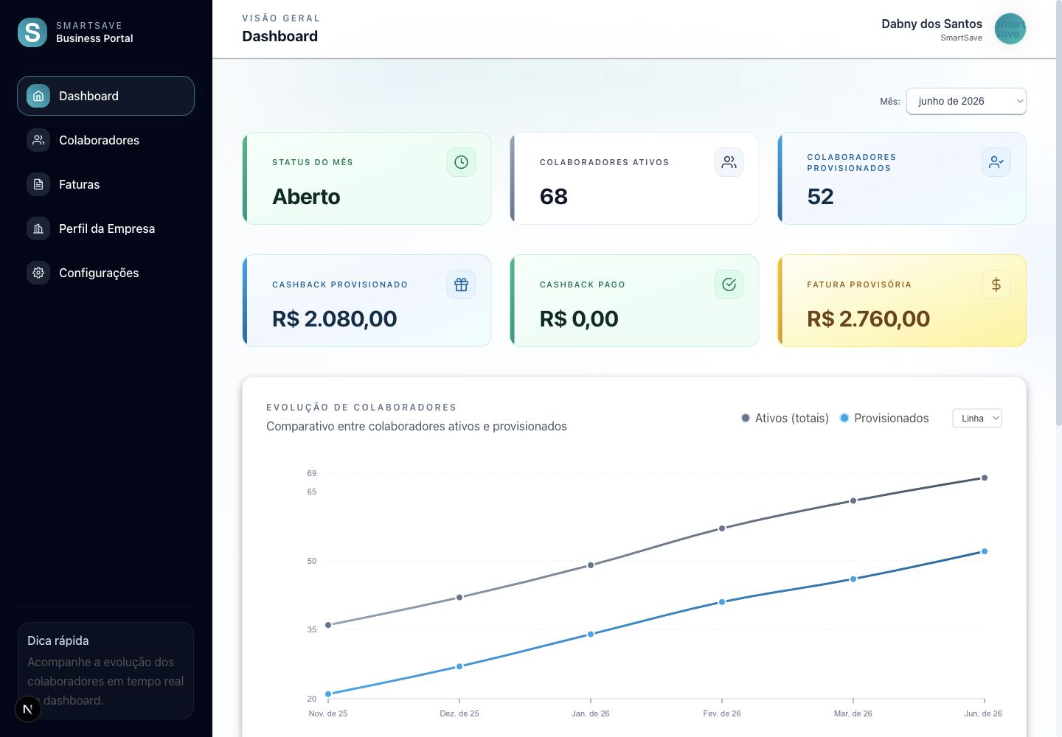Click the SmartSave S logo icon
1062x737 pixels.
click(32, 32)
